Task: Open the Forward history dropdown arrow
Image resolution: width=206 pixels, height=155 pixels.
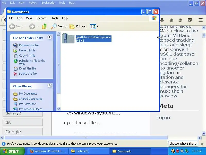Action: (38, 26)
